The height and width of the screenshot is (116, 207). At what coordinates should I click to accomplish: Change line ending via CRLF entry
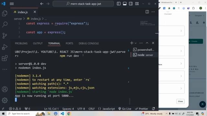[x=92, y=109]
